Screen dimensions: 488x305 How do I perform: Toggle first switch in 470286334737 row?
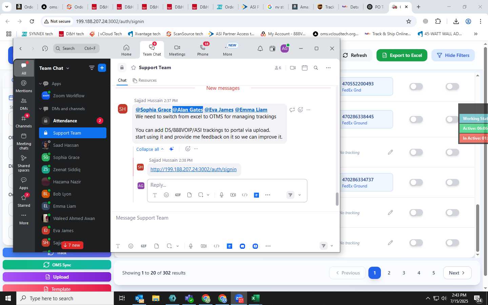[x=416, y=182]
